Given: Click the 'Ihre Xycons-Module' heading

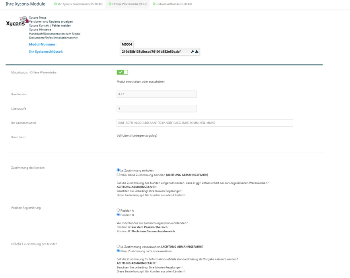Looking at the screenshot, I should click(25, 4).
